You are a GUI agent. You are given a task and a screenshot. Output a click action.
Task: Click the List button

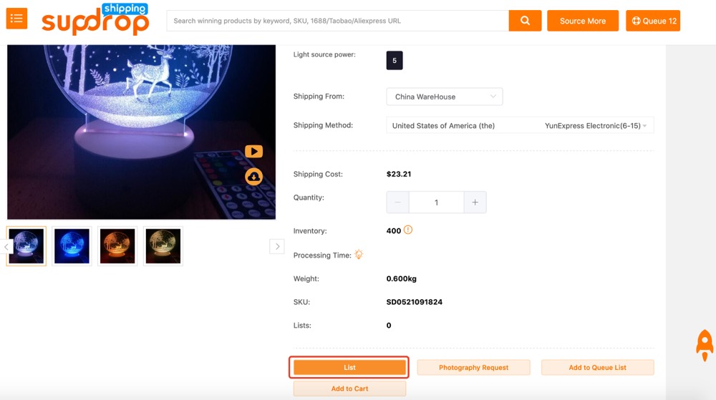coord(349,367)
